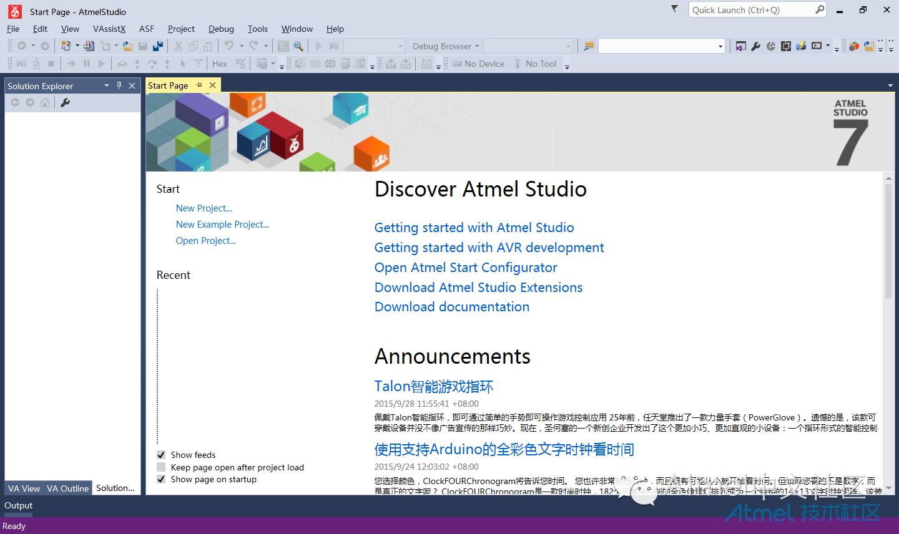The image size is (899, 534).
Task: Click Solution Explorer Properties wrench
Action: 66,102
